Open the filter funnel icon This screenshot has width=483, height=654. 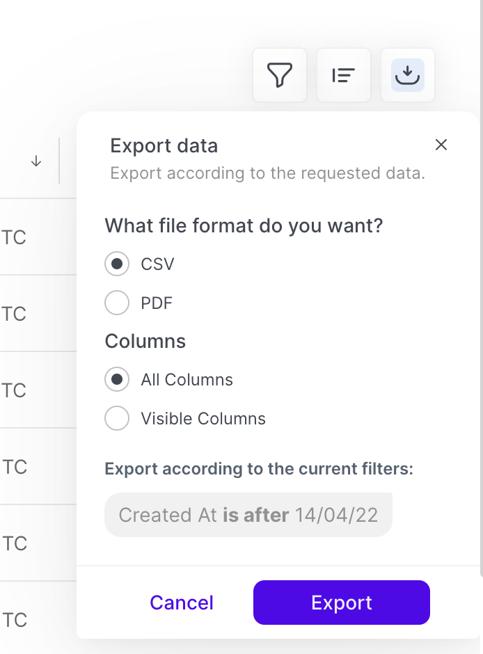click(x=280, y=75)
